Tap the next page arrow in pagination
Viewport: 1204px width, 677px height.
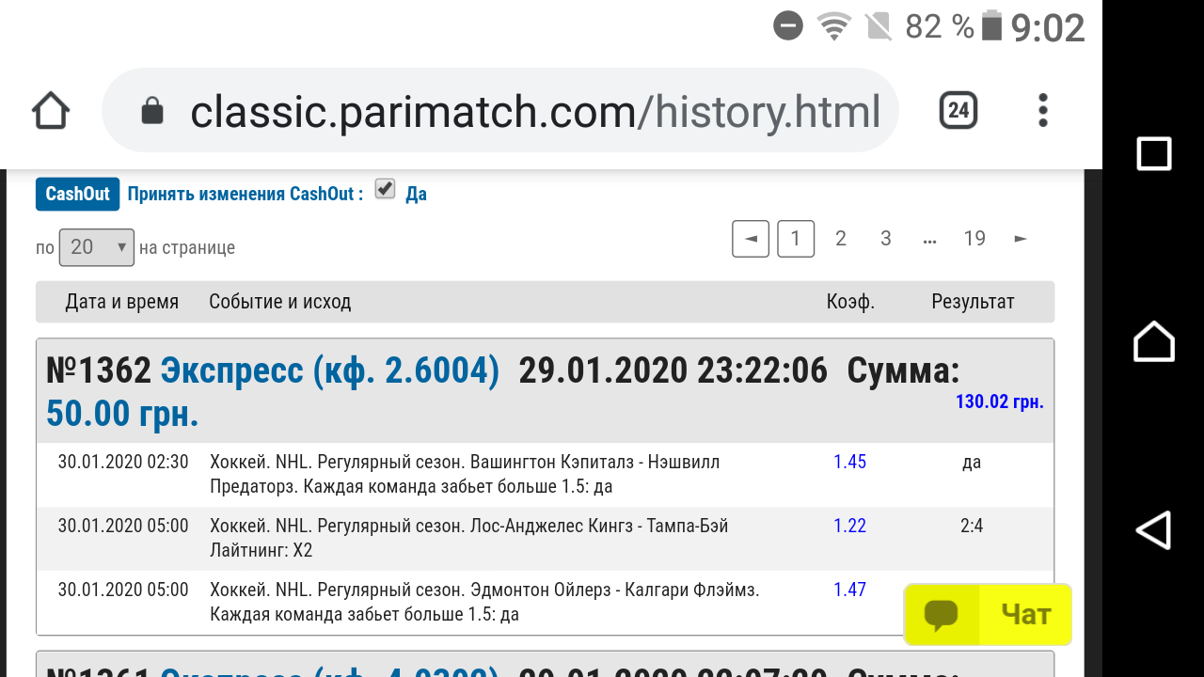click(x=1020, y=238)
